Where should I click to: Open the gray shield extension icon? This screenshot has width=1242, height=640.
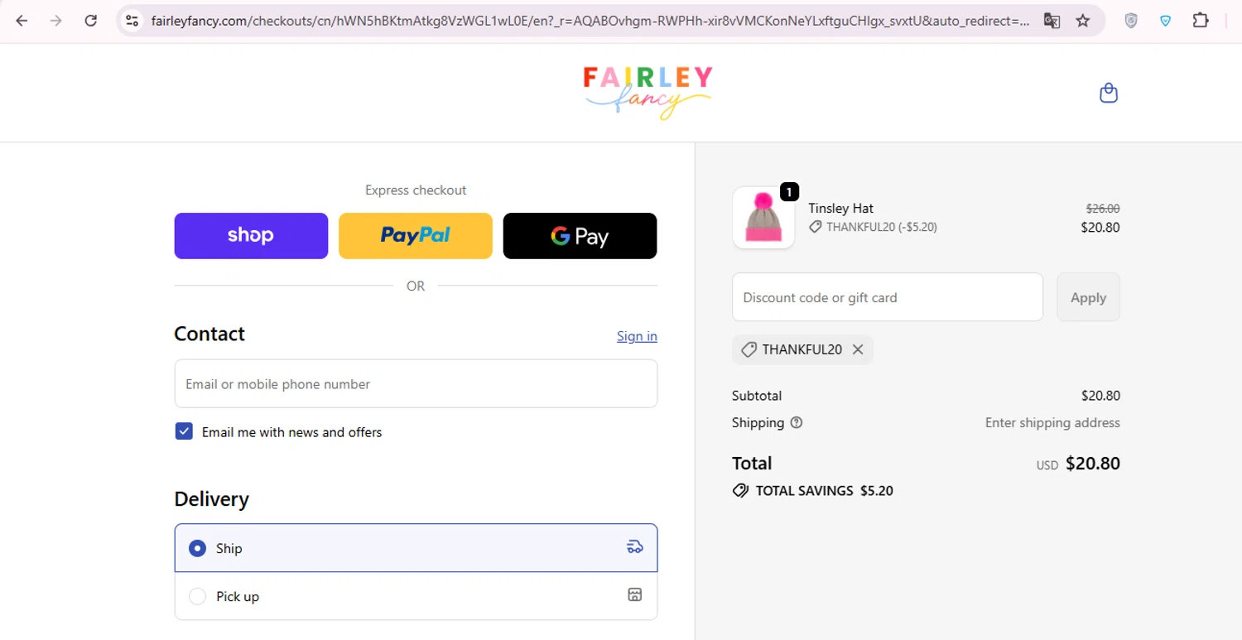(x=1131, y=21)
